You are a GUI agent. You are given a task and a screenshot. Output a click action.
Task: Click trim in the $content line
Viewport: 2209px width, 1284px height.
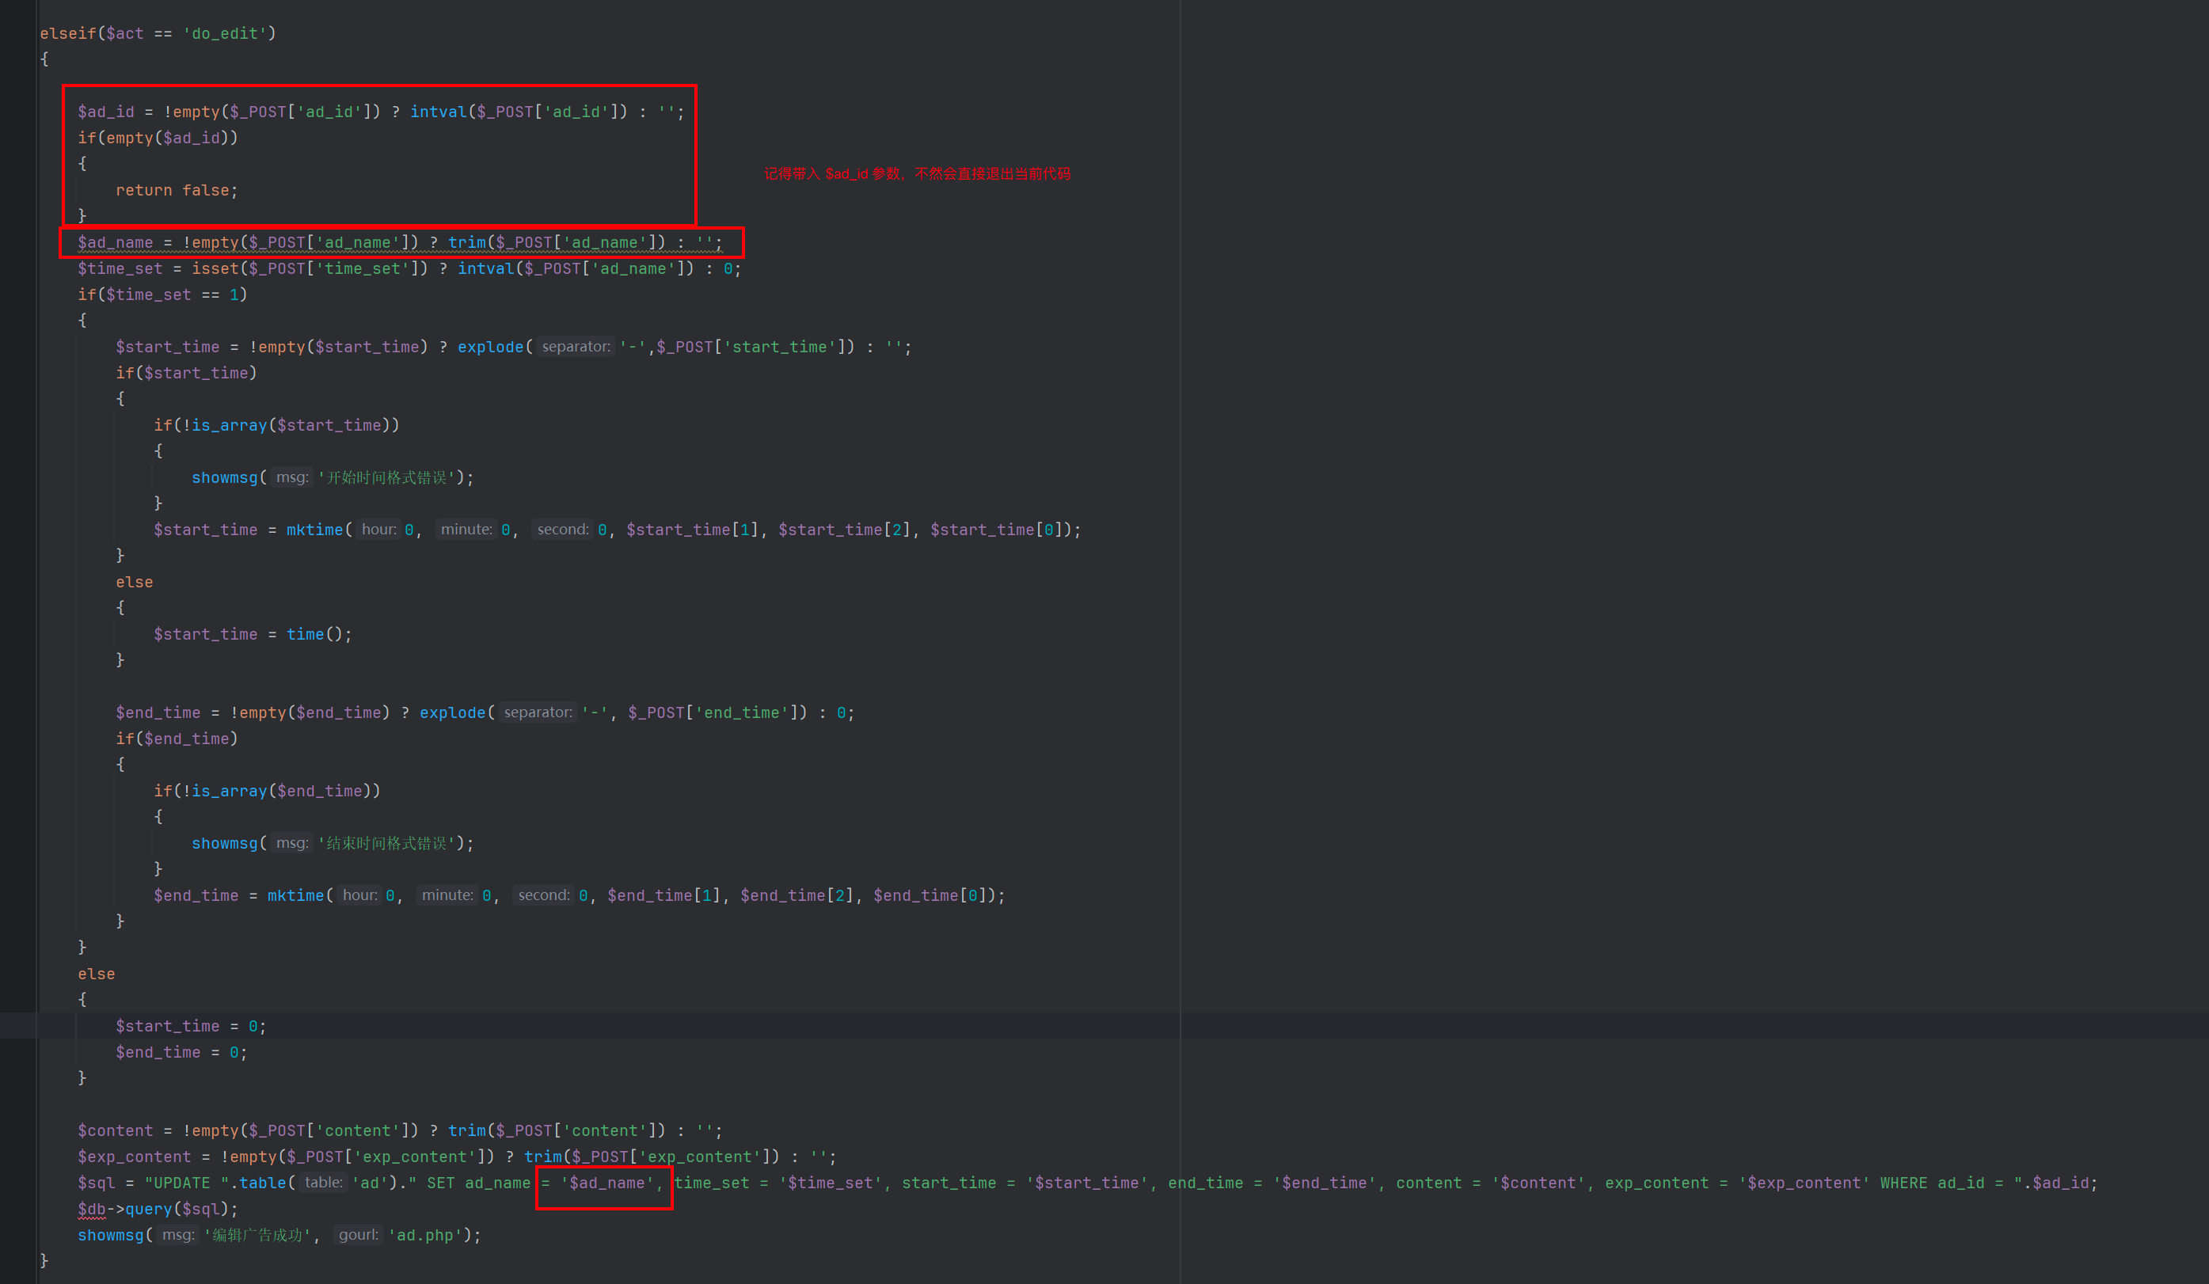tap(466, 1130)
